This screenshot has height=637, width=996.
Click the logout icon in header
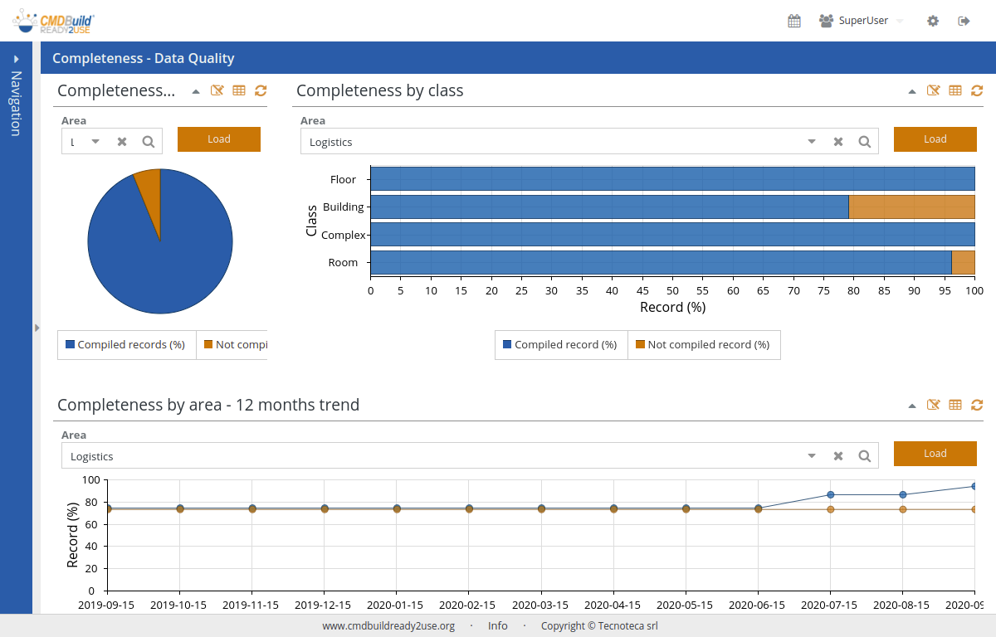coord(964,21)
